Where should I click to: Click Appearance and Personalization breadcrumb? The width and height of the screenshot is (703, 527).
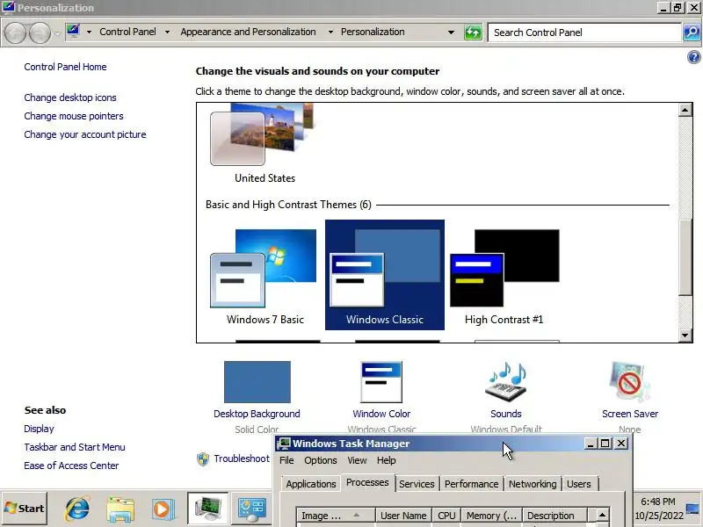click(x=248, y=32)
